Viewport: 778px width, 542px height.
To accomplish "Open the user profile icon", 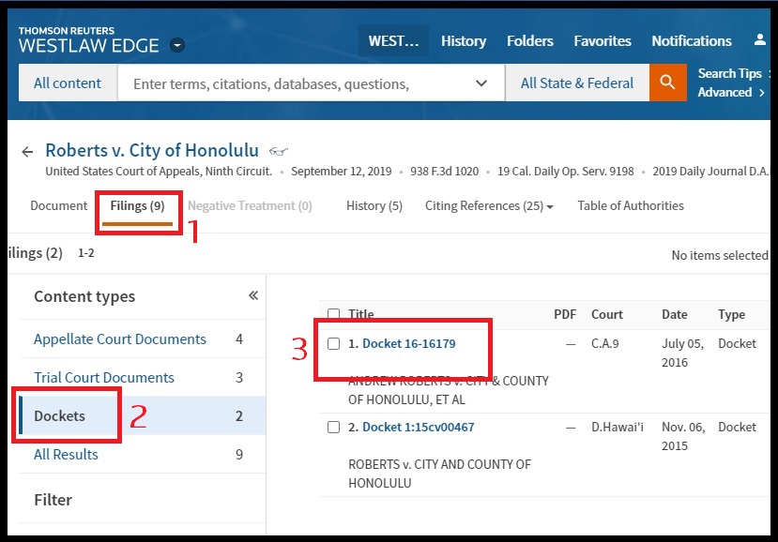I will pyautogui.click(x=759, y=40).
